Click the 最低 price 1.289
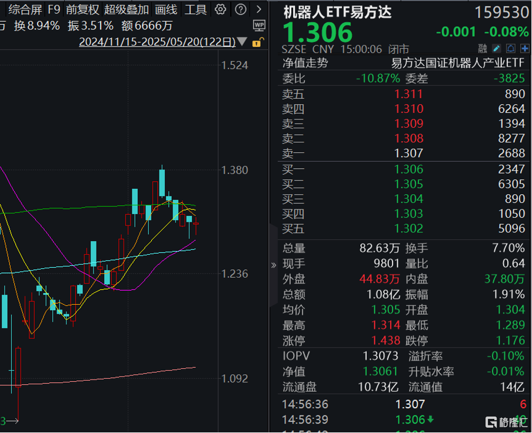 point(510,325)
